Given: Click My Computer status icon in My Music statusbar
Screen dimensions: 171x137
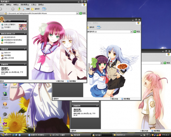Looking at the screenshot, I should tap(152, 131).
